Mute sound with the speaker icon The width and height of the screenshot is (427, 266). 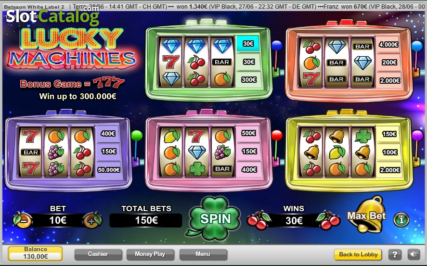tap(414, 254)
